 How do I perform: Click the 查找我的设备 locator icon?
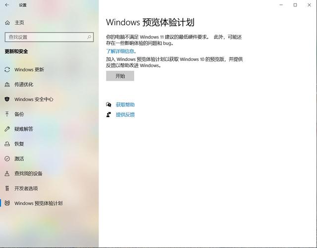[x=7, y=173]
